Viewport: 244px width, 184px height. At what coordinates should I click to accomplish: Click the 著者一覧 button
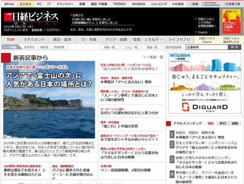pos(152,47)
